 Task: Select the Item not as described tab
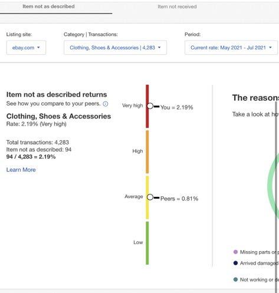coord(48,6)
